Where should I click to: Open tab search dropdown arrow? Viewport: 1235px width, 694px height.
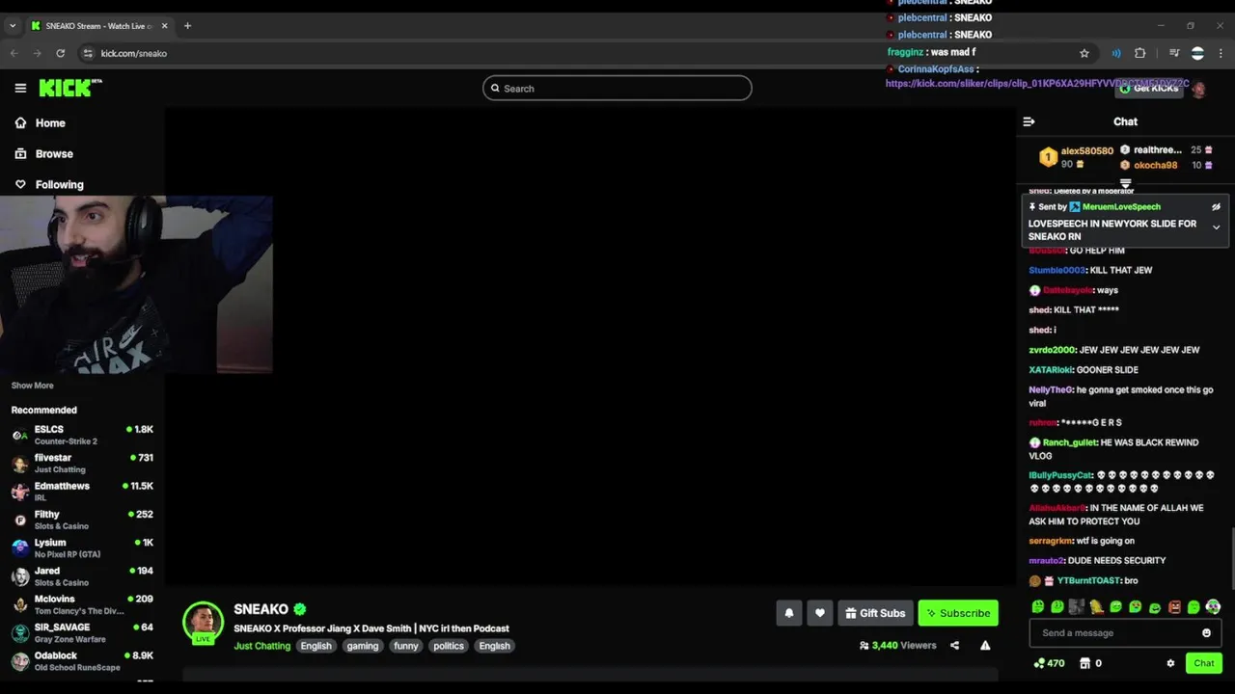pos(13,25)
